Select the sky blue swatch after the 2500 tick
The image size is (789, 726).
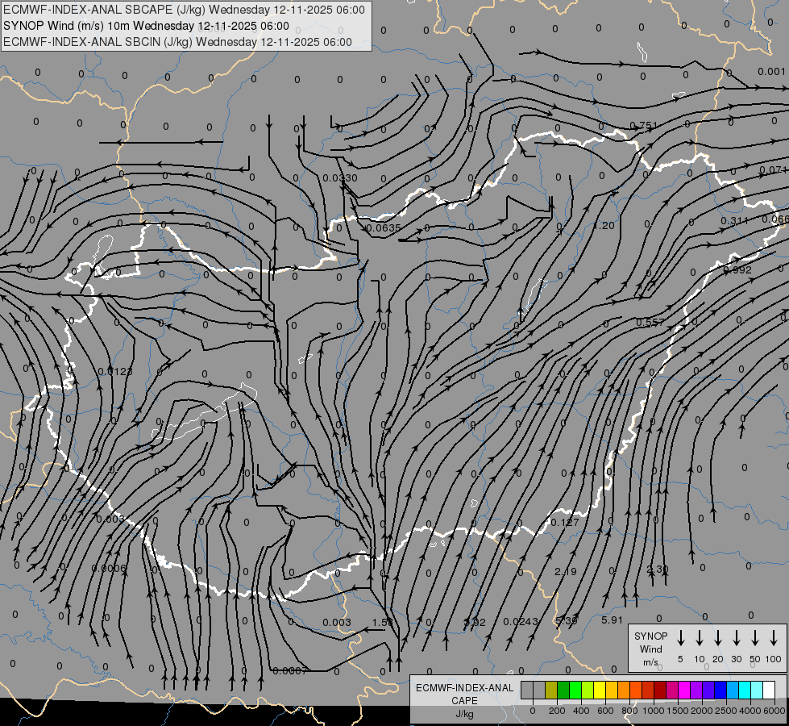point(732,690)
